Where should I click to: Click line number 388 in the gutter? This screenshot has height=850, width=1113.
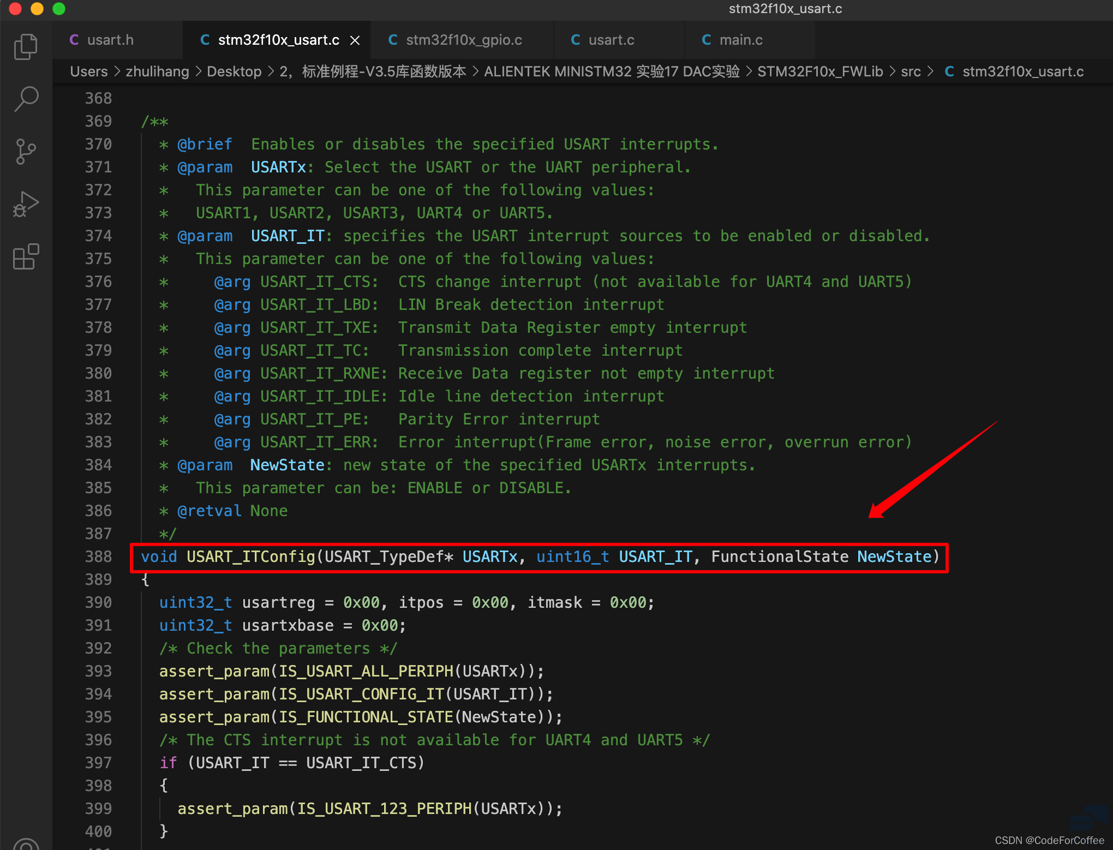[x=98, y=556]
